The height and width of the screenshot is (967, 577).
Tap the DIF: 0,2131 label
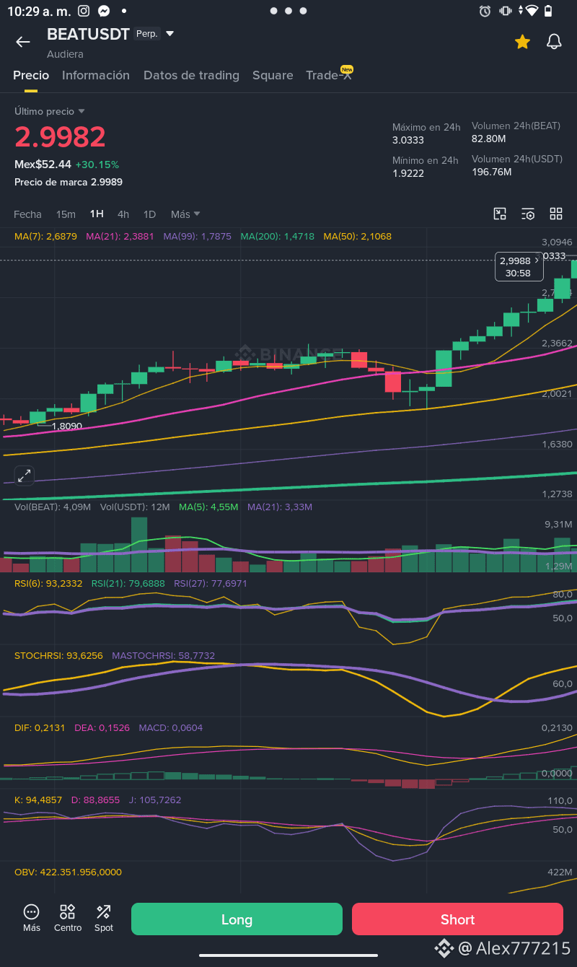(x=40, y=728)
